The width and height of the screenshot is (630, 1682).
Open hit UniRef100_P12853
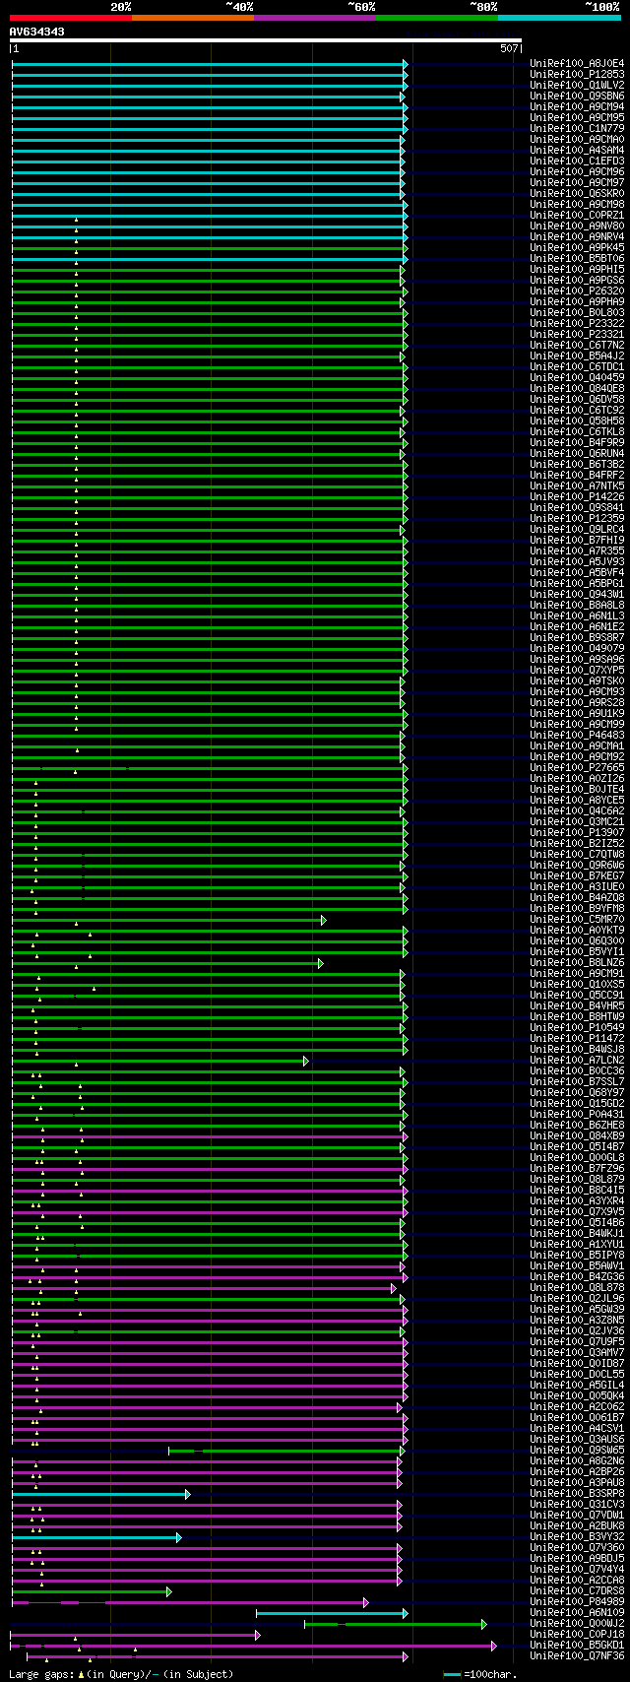pyautogui.click(x=577, y=74)
